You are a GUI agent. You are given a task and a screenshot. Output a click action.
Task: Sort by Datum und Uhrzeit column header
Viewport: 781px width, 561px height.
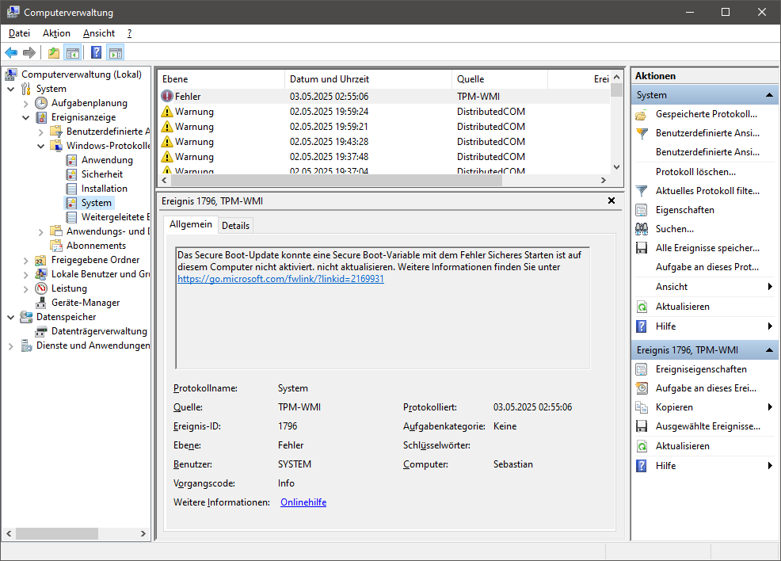click(x=368, y=79)
